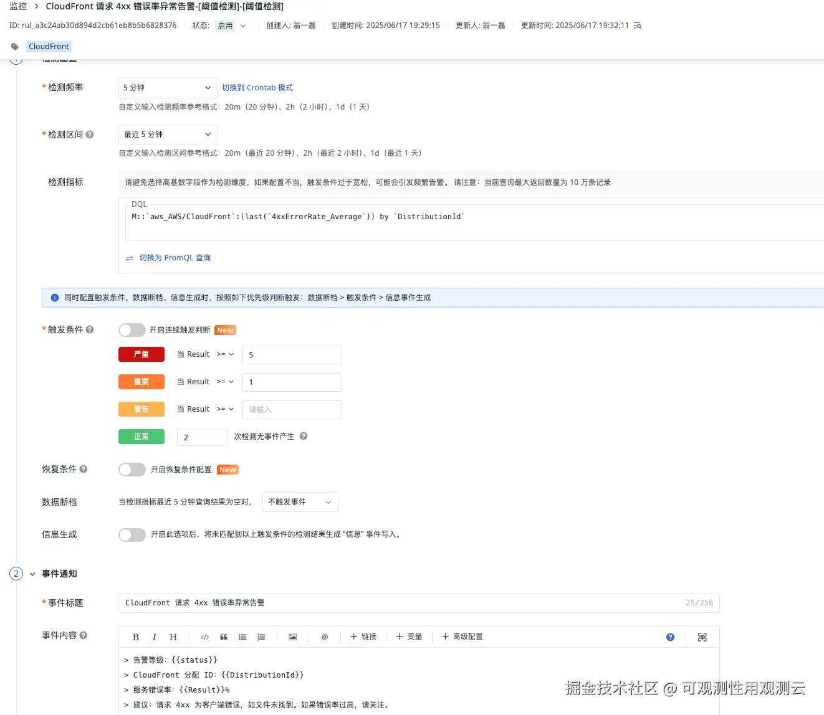The image size is (824, 715).
Task: Open the 检测频率 dropdown showing 5 分钟
Action: [x=168, y=88]
